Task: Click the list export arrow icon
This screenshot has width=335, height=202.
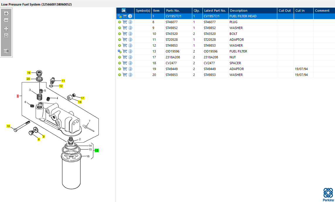Action: [x=6, y=51]
